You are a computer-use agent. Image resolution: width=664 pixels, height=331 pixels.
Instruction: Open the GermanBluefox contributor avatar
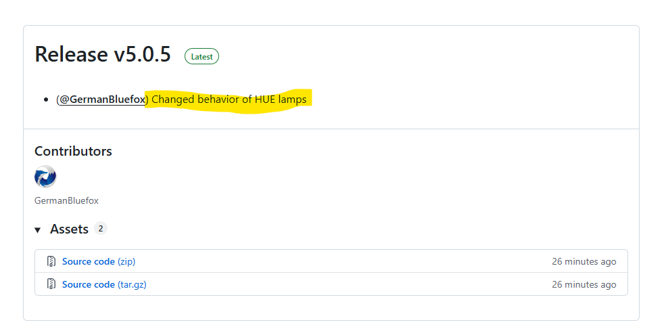[x=45, y=177]
